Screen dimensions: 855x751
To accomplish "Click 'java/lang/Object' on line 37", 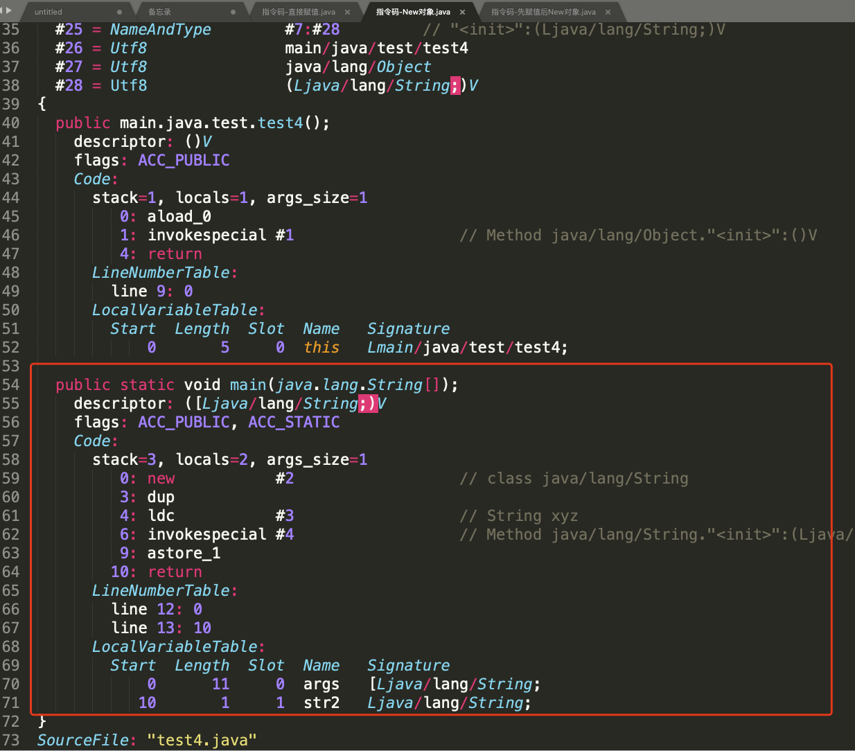I will (358, 67).
